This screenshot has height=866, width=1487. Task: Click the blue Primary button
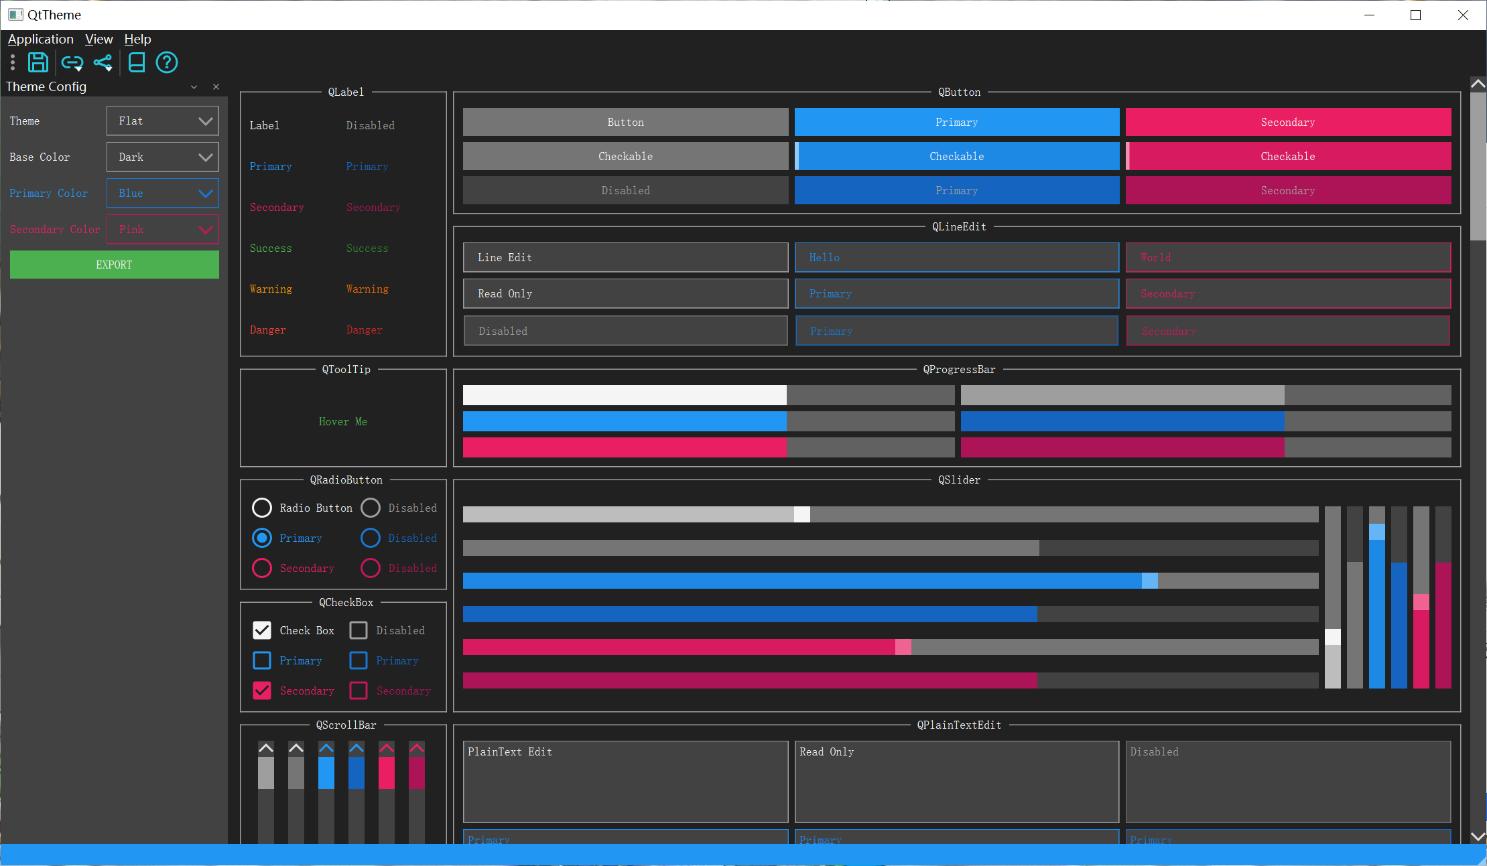click(956, 122)
